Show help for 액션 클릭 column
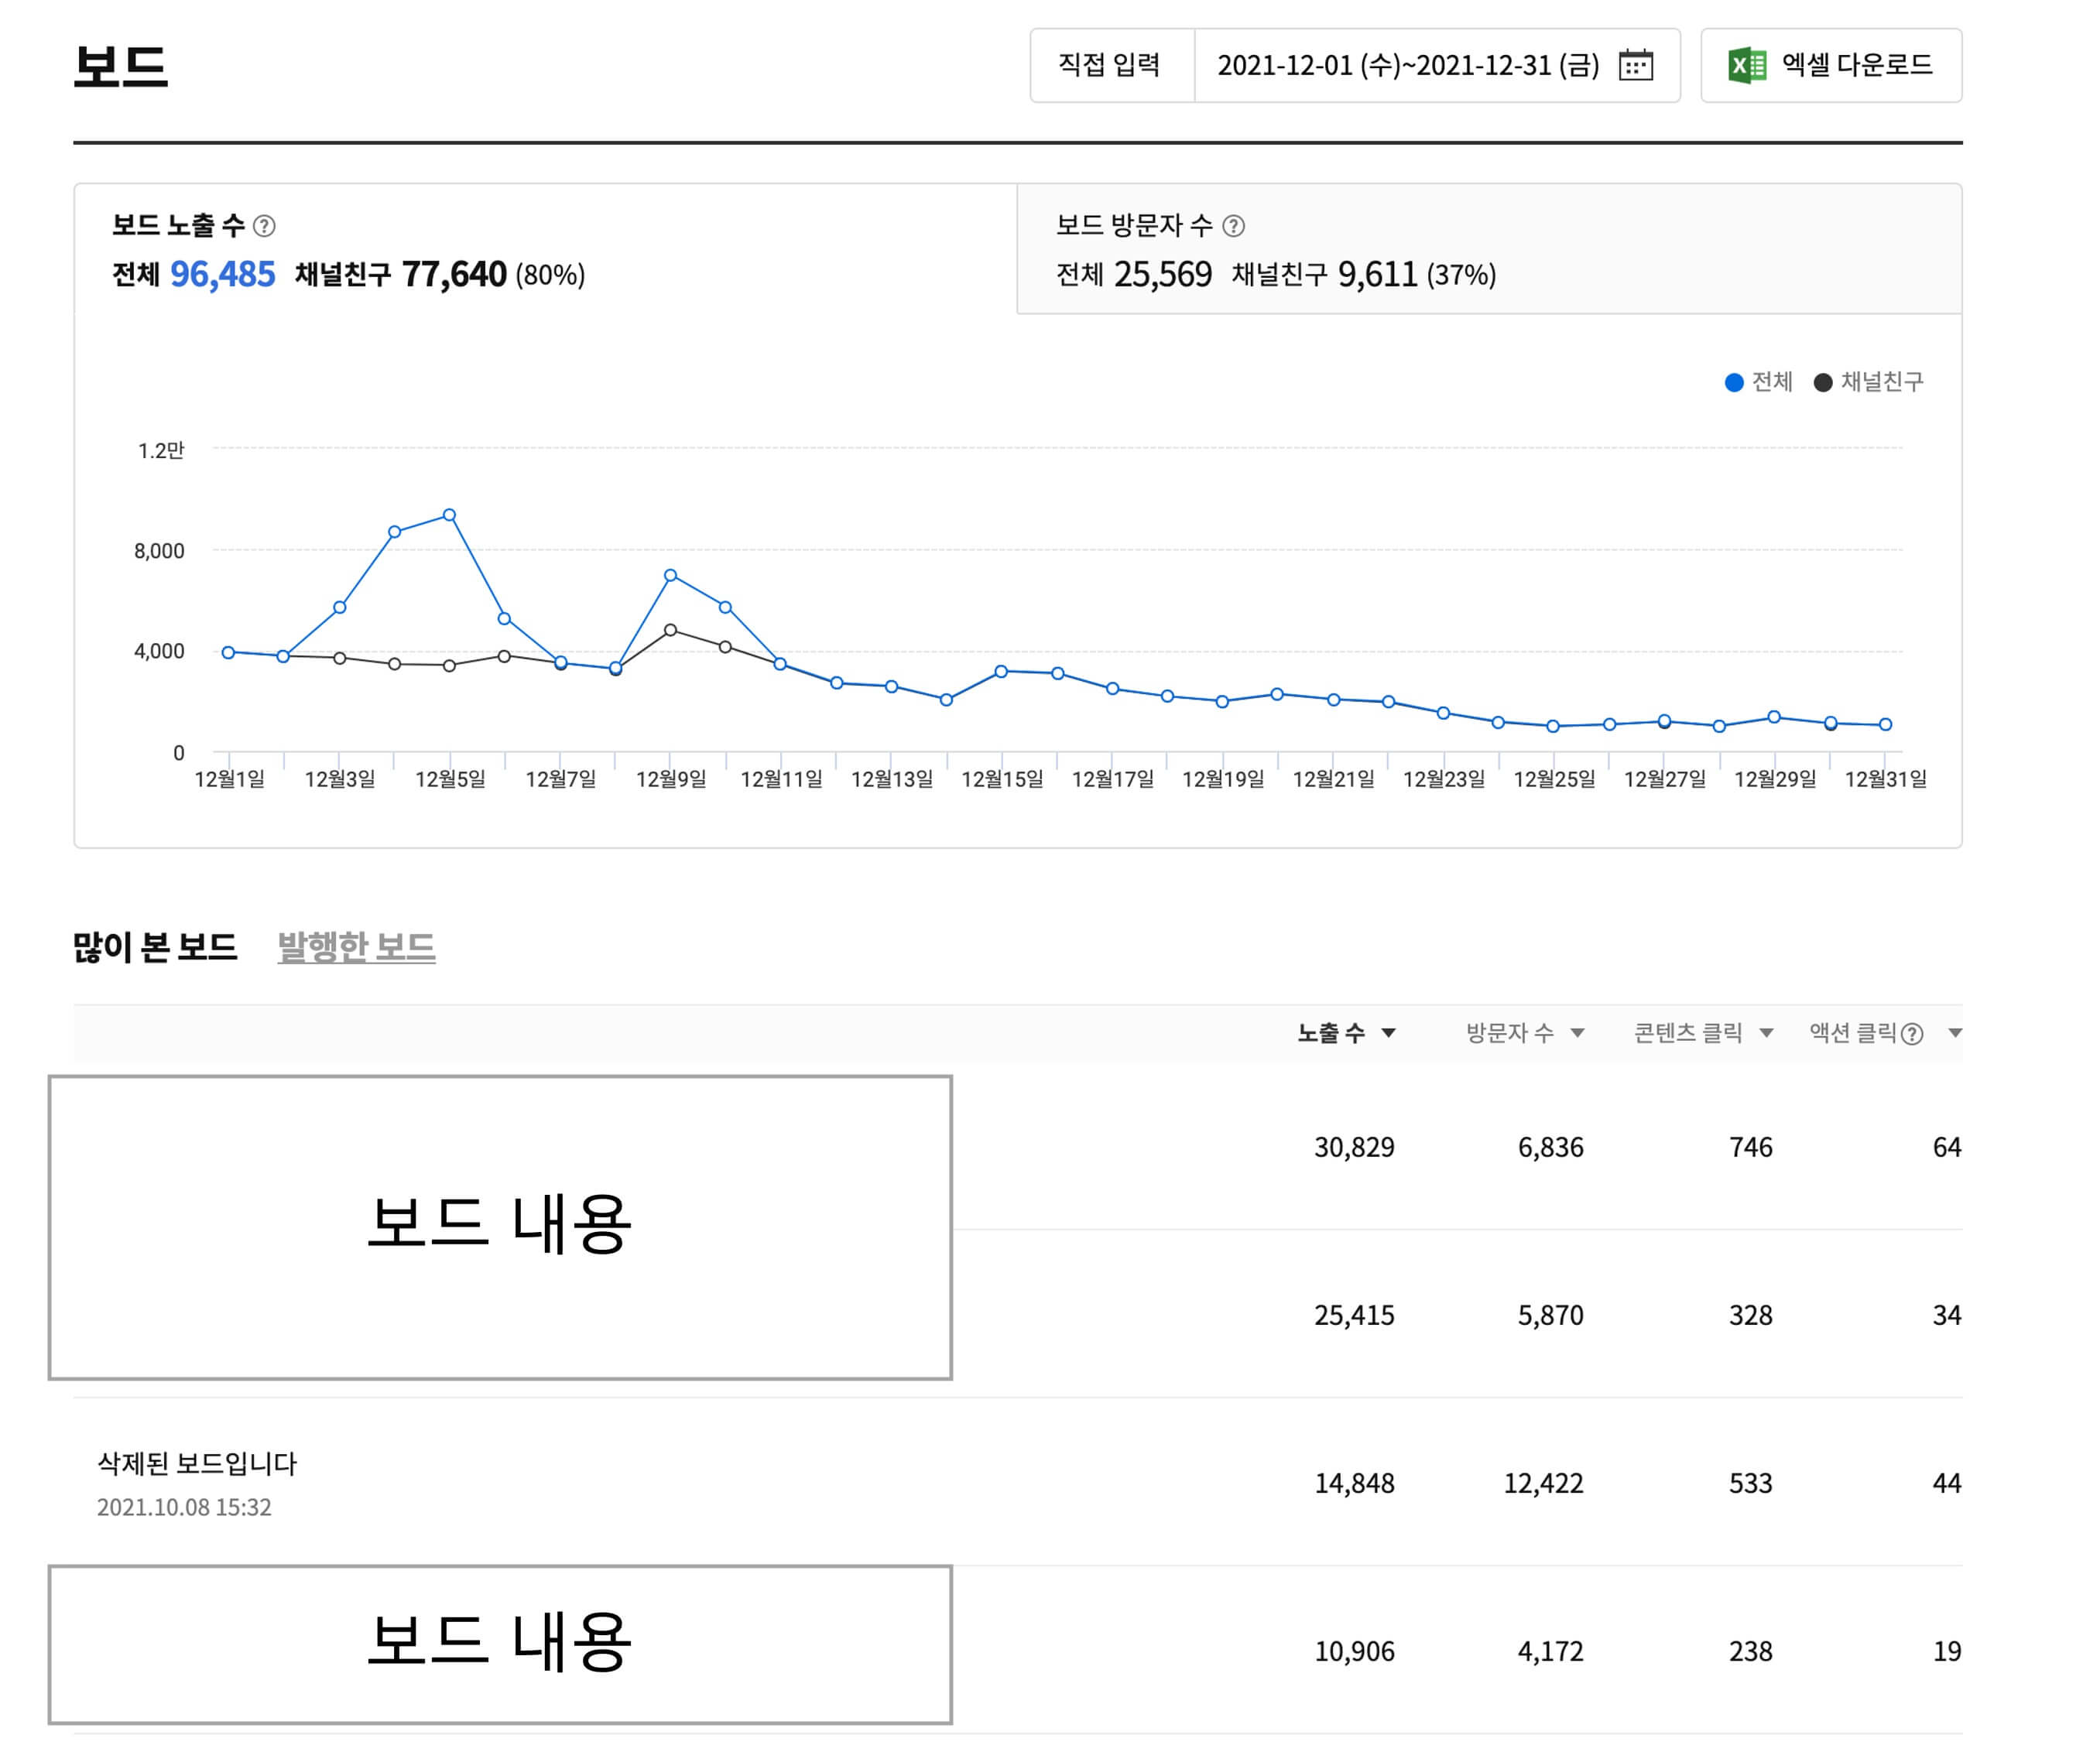The height and width of the screenshot is (1752, 2100). (1911, 1034)
